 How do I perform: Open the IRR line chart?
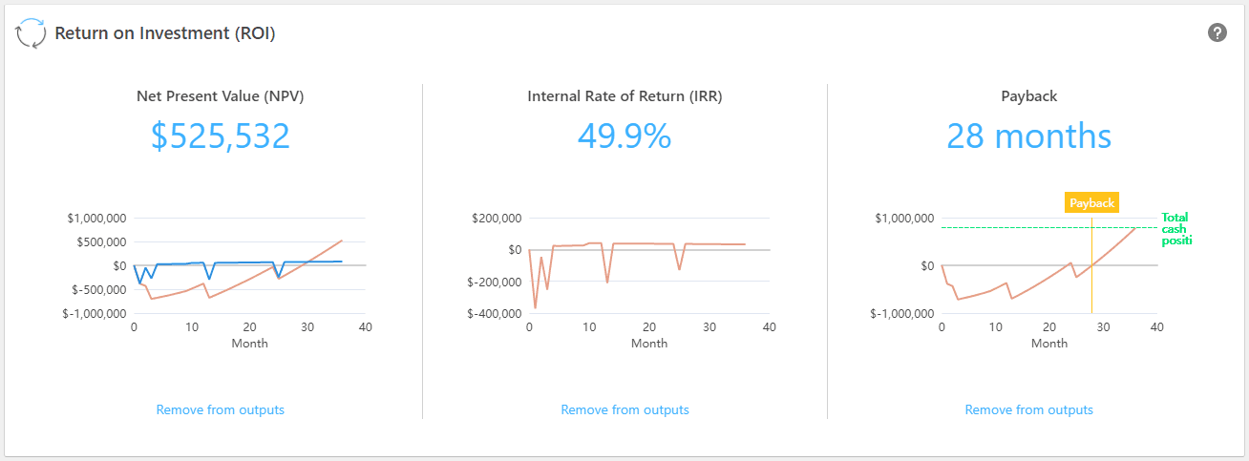click(649, 267)
